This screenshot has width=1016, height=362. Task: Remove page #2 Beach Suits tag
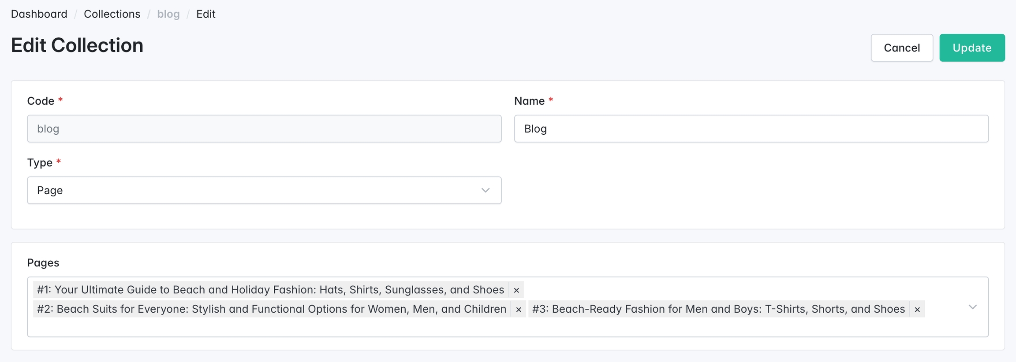pos(518,310)
